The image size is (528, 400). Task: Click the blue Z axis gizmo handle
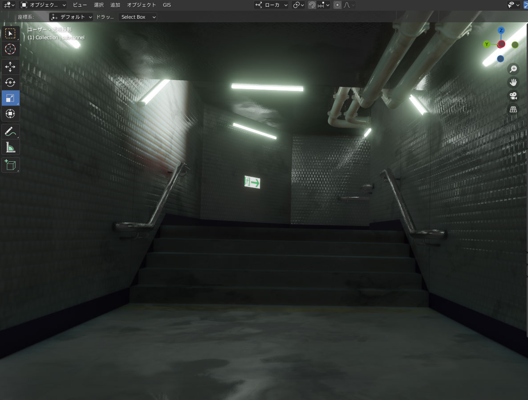[x=501, y=30]
